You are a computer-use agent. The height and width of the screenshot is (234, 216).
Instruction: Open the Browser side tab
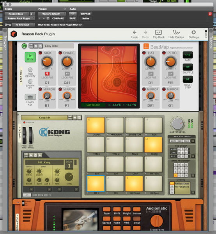point(5,43)
